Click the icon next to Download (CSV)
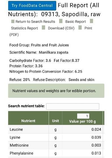112x158 pixels. click(x=44, y=27)
